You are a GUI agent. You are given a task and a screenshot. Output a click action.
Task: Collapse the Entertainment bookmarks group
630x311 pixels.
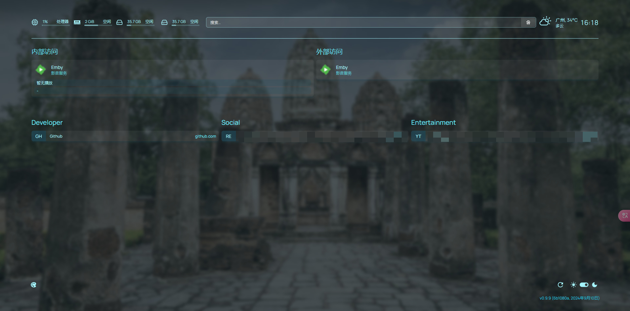(x=433, y=122)
